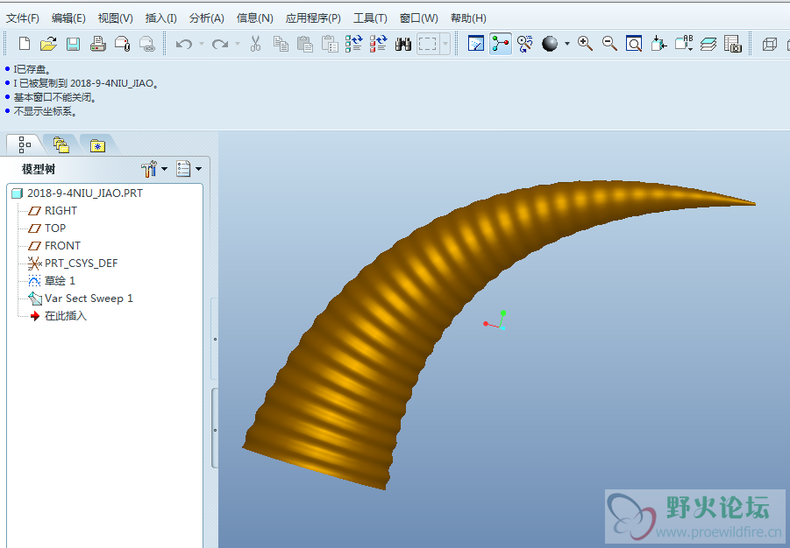Open the Help menu (帮助)

point(468,18)
